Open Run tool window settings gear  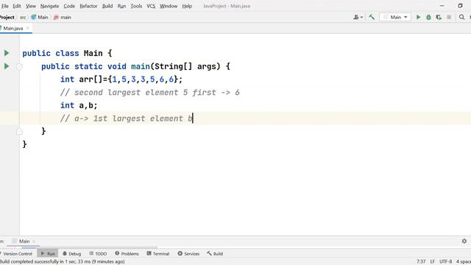click(464, 241)
